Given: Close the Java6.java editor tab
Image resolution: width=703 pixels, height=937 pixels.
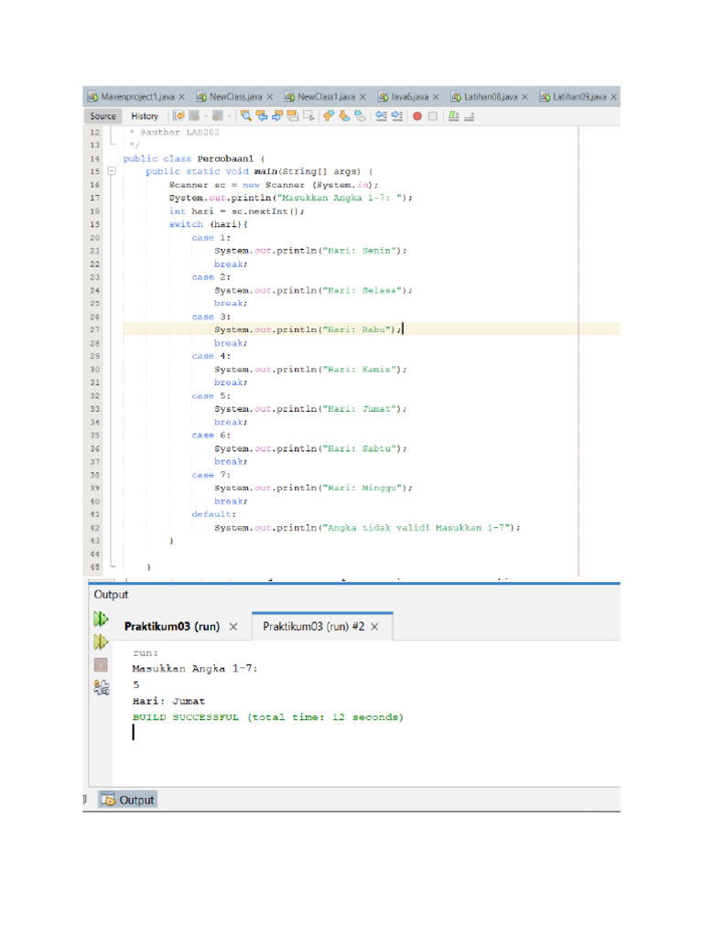Looking at the screenshot, I should coord(435,96).
